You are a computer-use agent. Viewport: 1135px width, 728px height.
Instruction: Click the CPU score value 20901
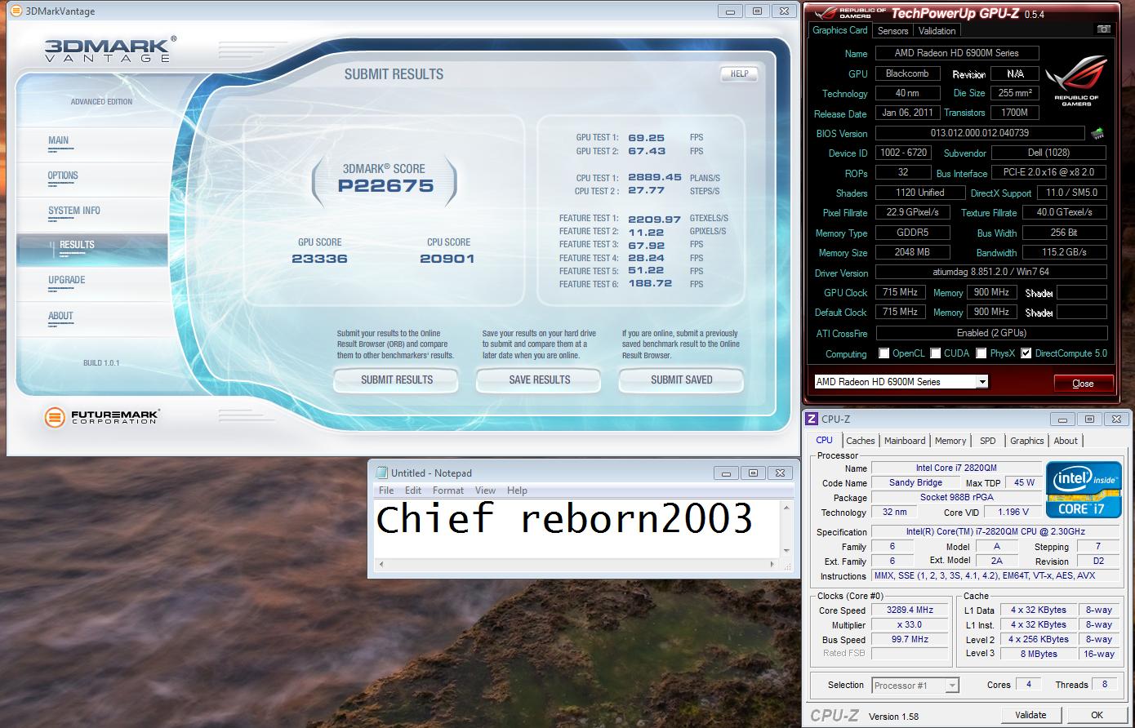pyautogui.click(x=447, y=259)
